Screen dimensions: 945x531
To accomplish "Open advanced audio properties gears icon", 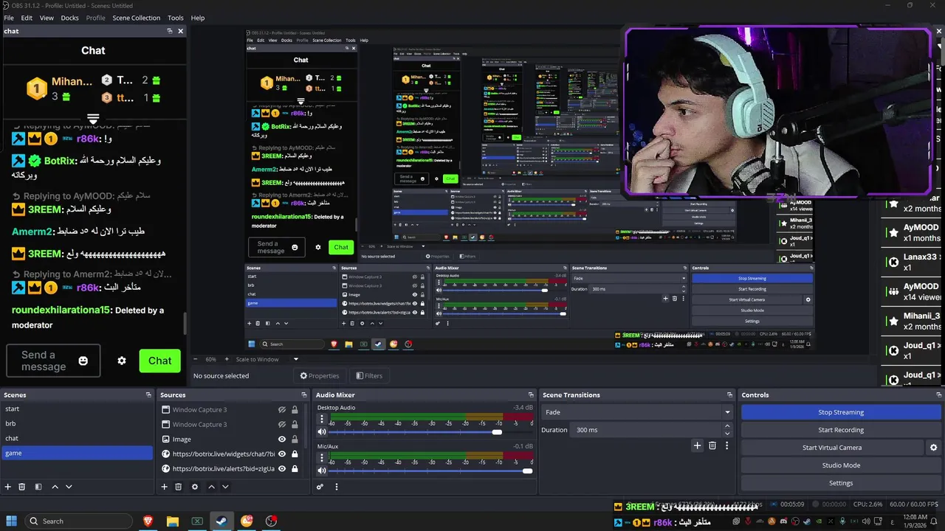I will [x=320, y=487].
